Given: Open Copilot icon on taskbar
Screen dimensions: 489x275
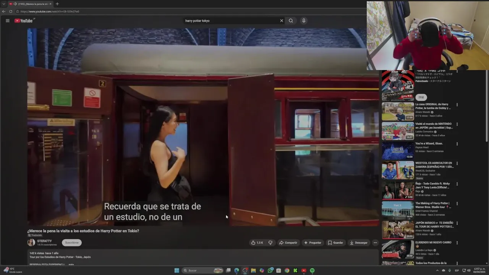Looking at the screenshot, I should coord(262,270).
